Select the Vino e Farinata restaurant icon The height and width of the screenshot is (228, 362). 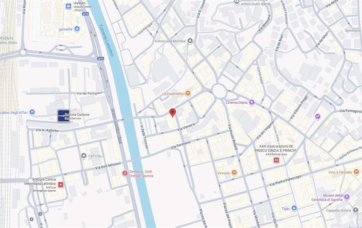click(356, 172)
